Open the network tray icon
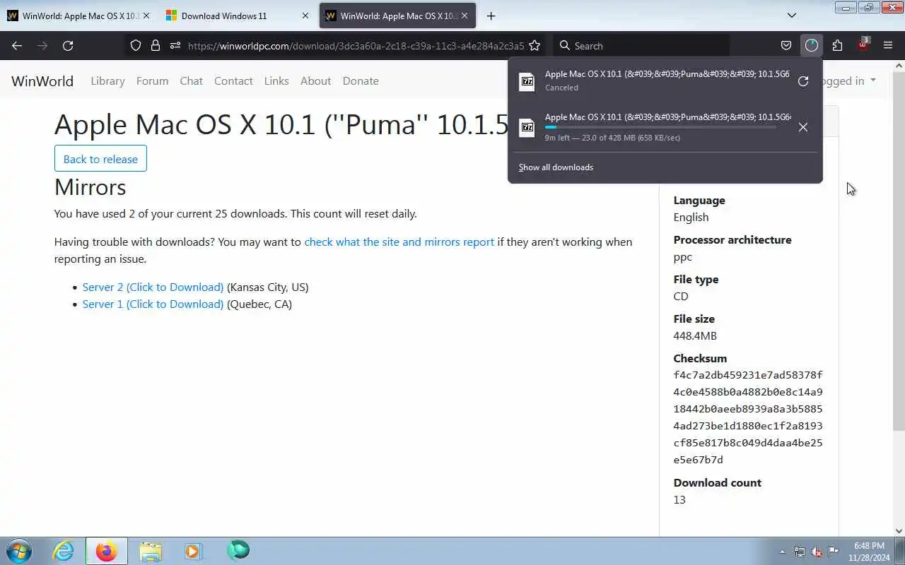The width and height of the screenshot is (905, 565). (x=800, y=552)
